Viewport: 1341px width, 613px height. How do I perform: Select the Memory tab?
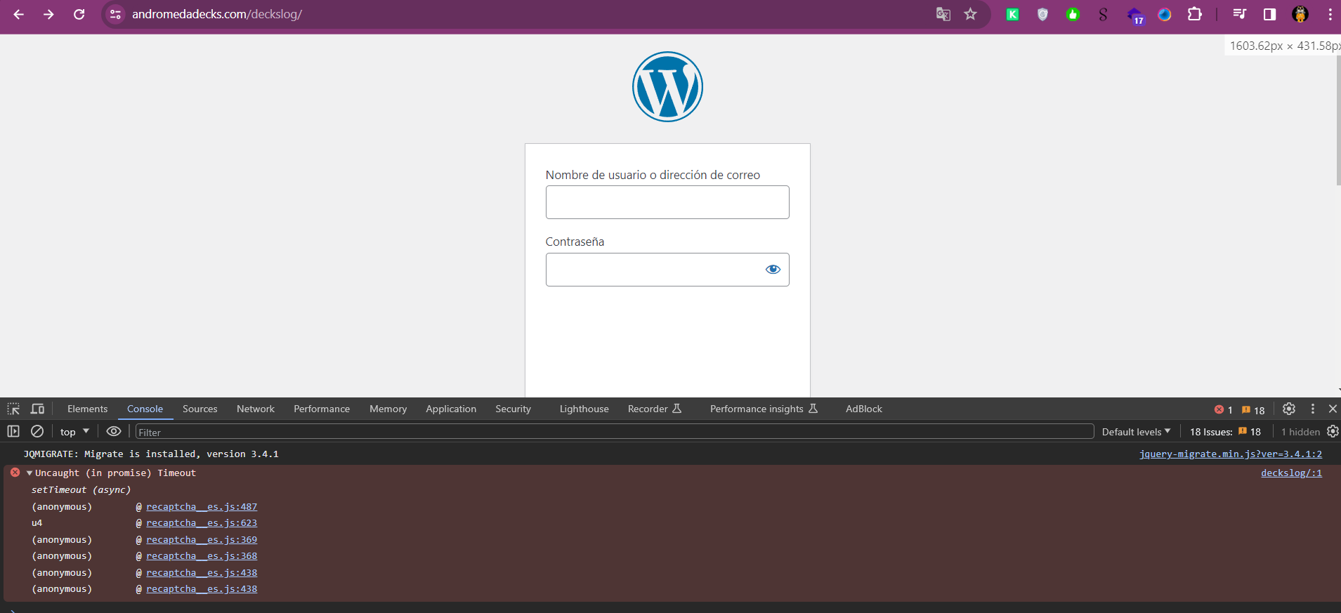(x=388, y=409)
